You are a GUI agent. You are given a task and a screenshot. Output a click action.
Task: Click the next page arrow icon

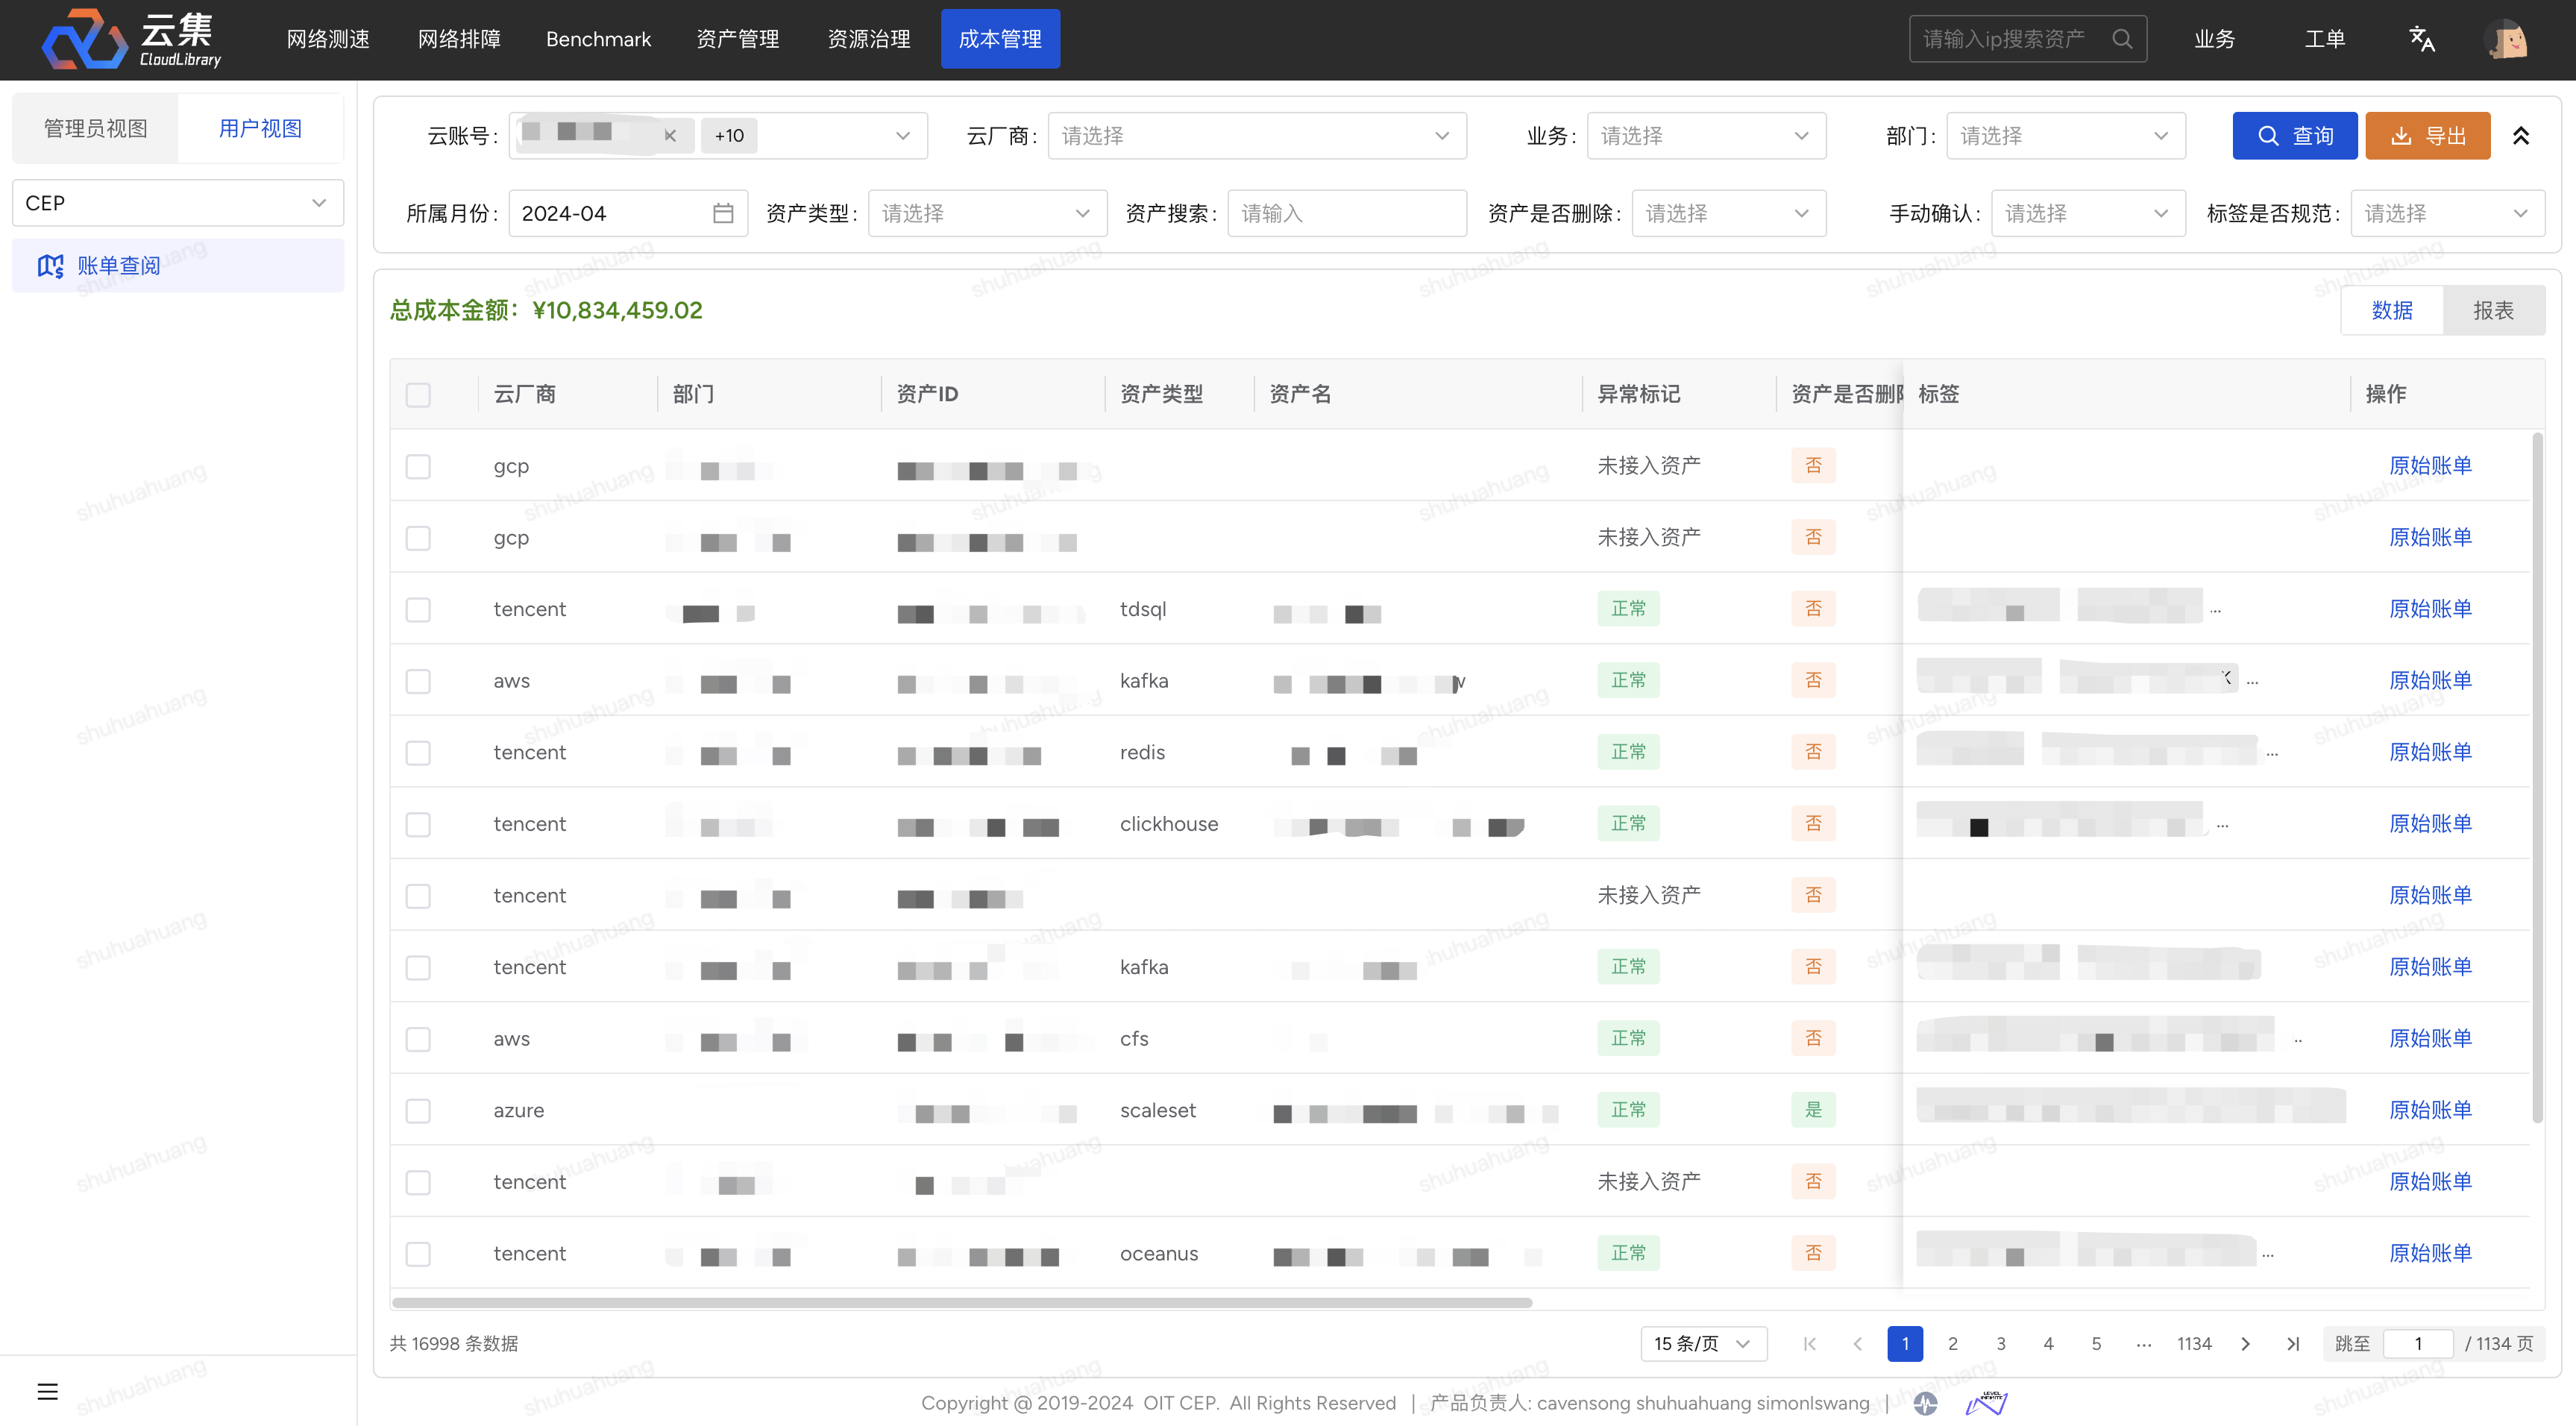coord(2245,1343)
